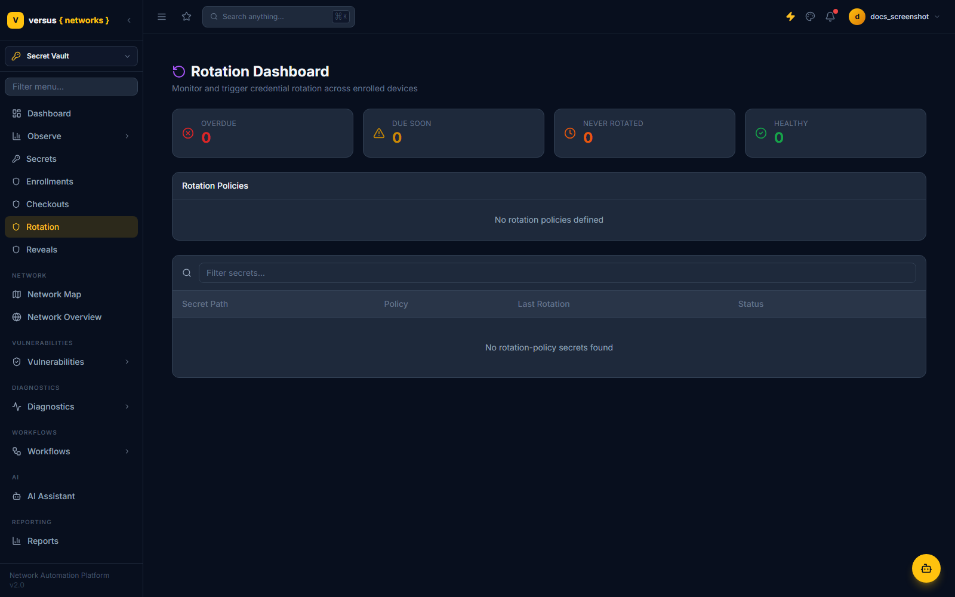Expand the Vulnerabilities submenu chevron
Screen dimensions: 955x597
[127, 362]
